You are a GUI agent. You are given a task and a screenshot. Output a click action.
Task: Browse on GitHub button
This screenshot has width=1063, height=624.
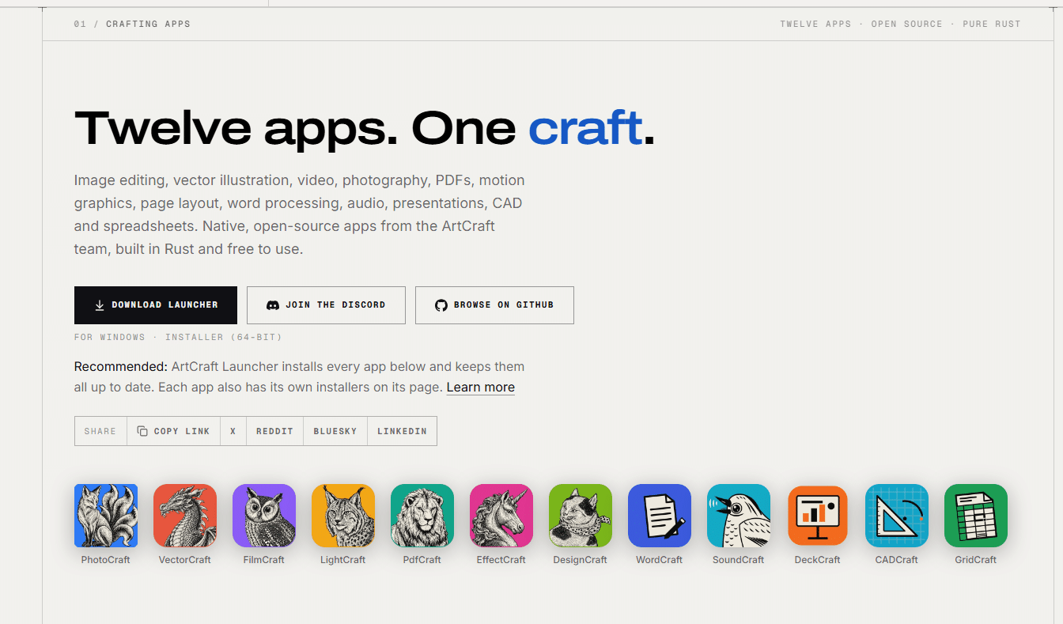pyautogui.click(x=494, y=305)
